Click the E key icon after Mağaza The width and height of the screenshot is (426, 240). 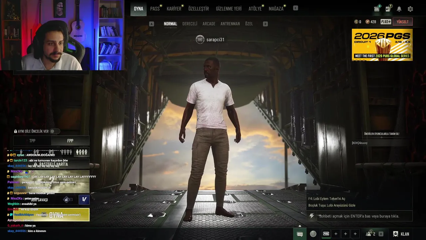point(296,8)
